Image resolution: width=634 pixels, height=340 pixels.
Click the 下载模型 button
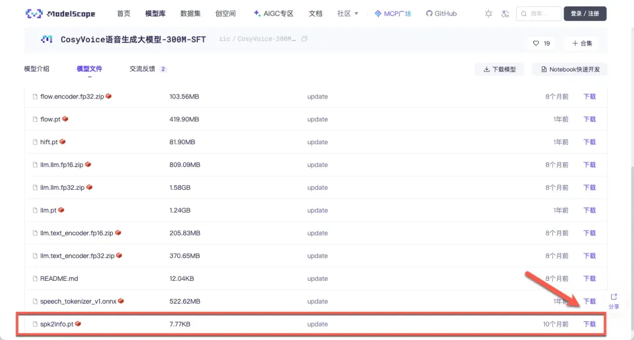pos(500,69)
